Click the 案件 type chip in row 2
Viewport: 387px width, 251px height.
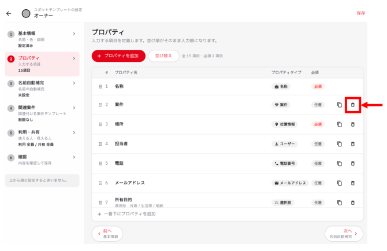coord(281,105)
